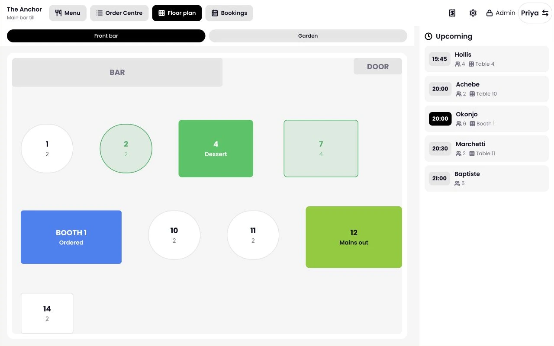The image size is (554, 346).
Task: Click the BAR area on floor plan
Action: (117, 72)
